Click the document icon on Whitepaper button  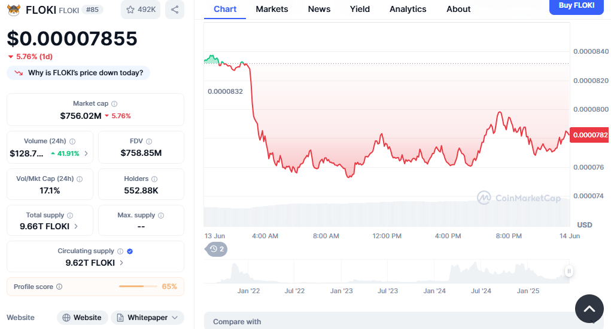[120, 318]
